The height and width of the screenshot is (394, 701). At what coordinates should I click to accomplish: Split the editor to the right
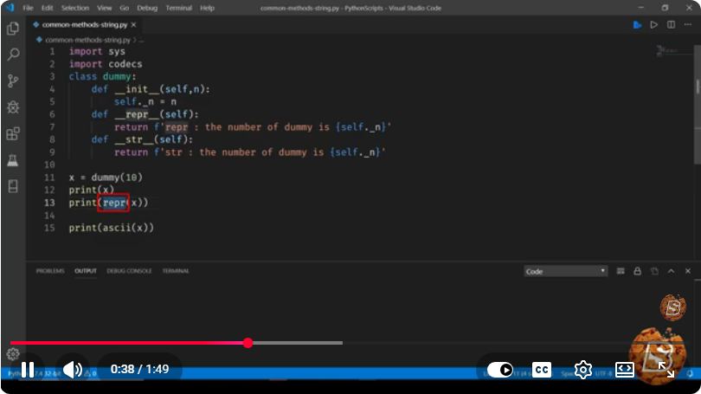click(x=671, y=24)
